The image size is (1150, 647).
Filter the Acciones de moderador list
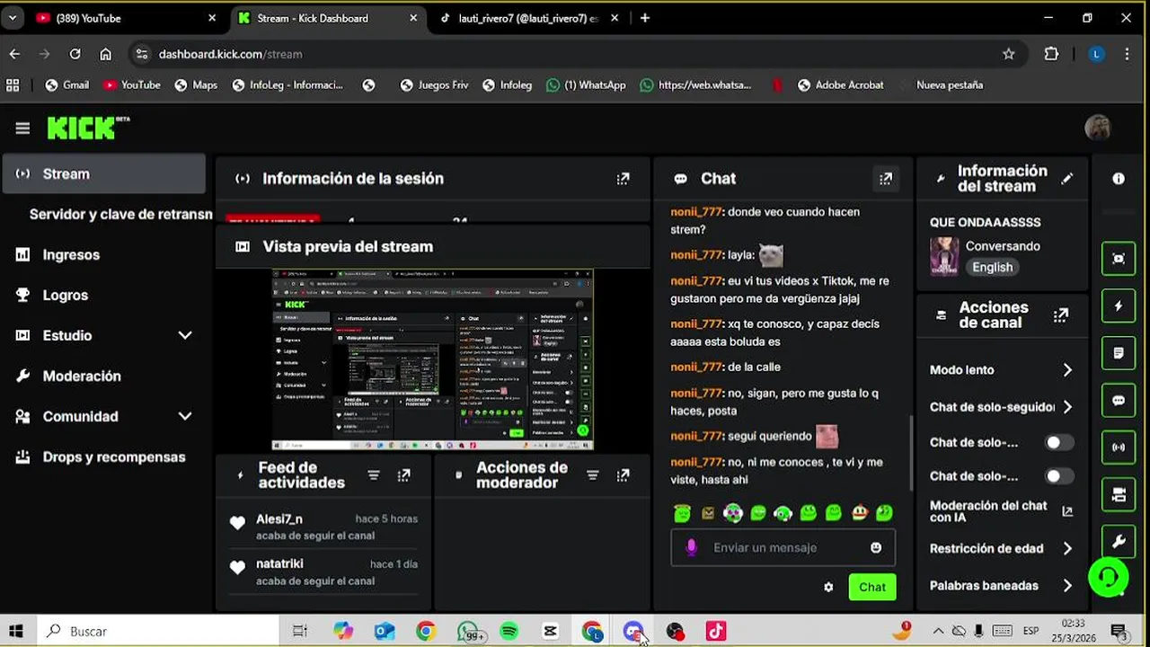point(592,475)
